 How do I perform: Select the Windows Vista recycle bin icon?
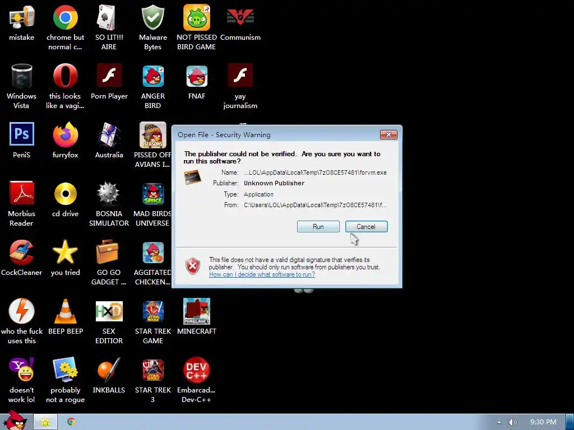point(22,76)
